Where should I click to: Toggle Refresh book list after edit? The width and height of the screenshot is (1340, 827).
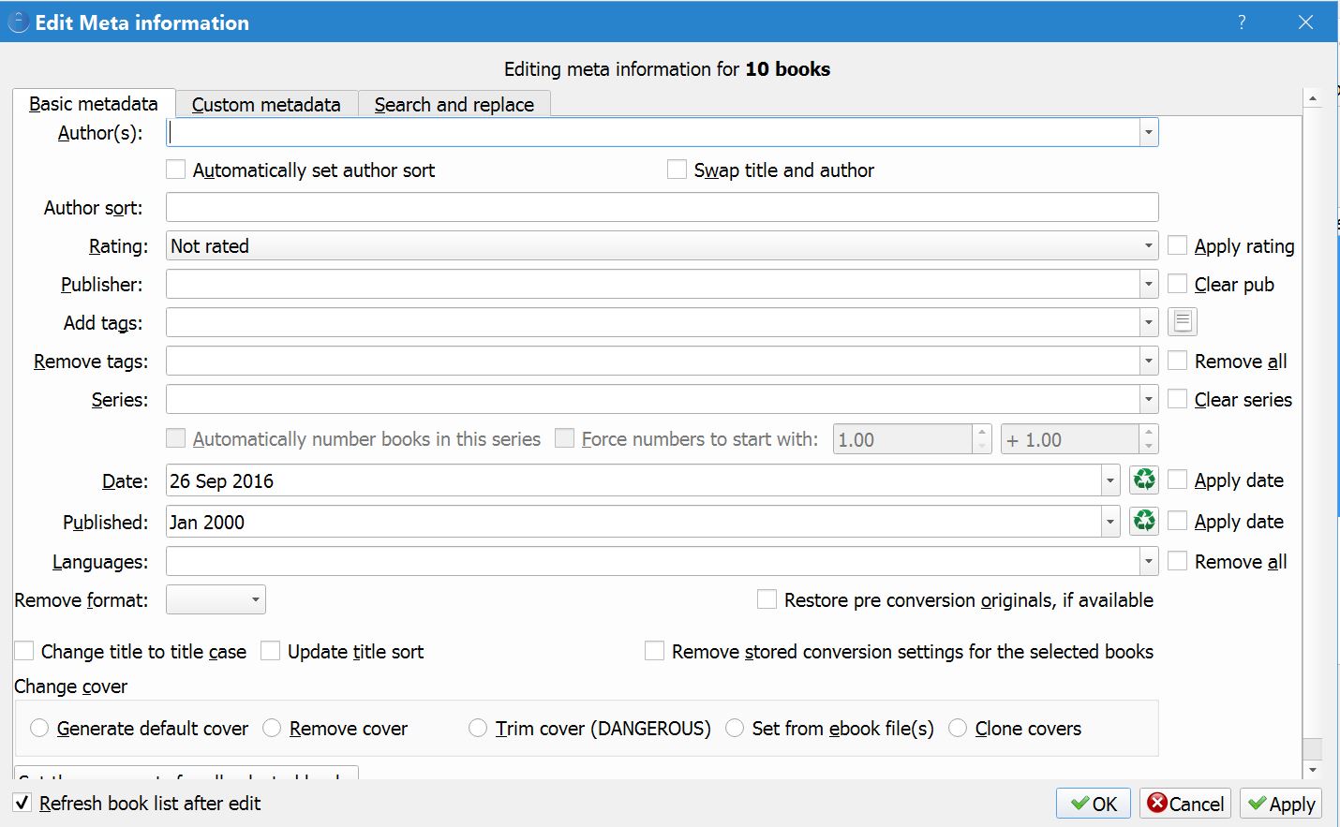[23, 804]
